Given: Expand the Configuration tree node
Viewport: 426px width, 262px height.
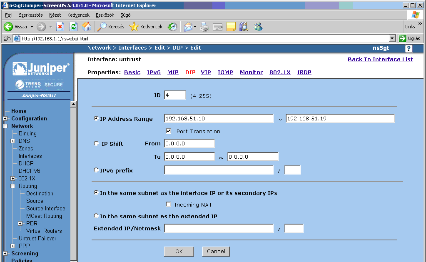Looking at the screenshot, I should (x=5, y=119).
